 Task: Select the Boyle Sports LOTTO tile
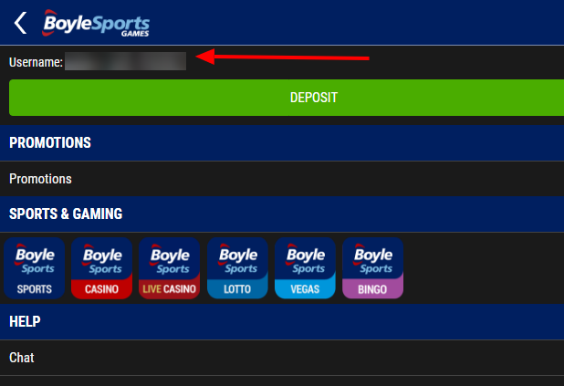point(237,268)
